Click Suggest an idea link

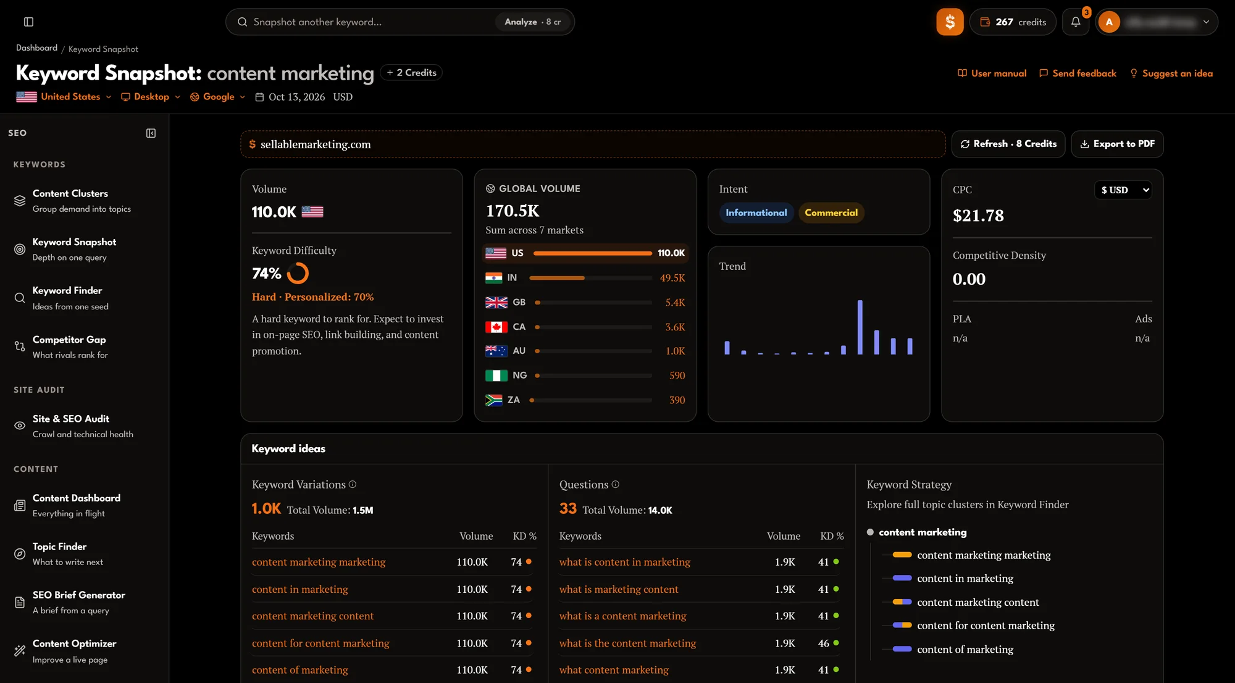[1171, 73]
